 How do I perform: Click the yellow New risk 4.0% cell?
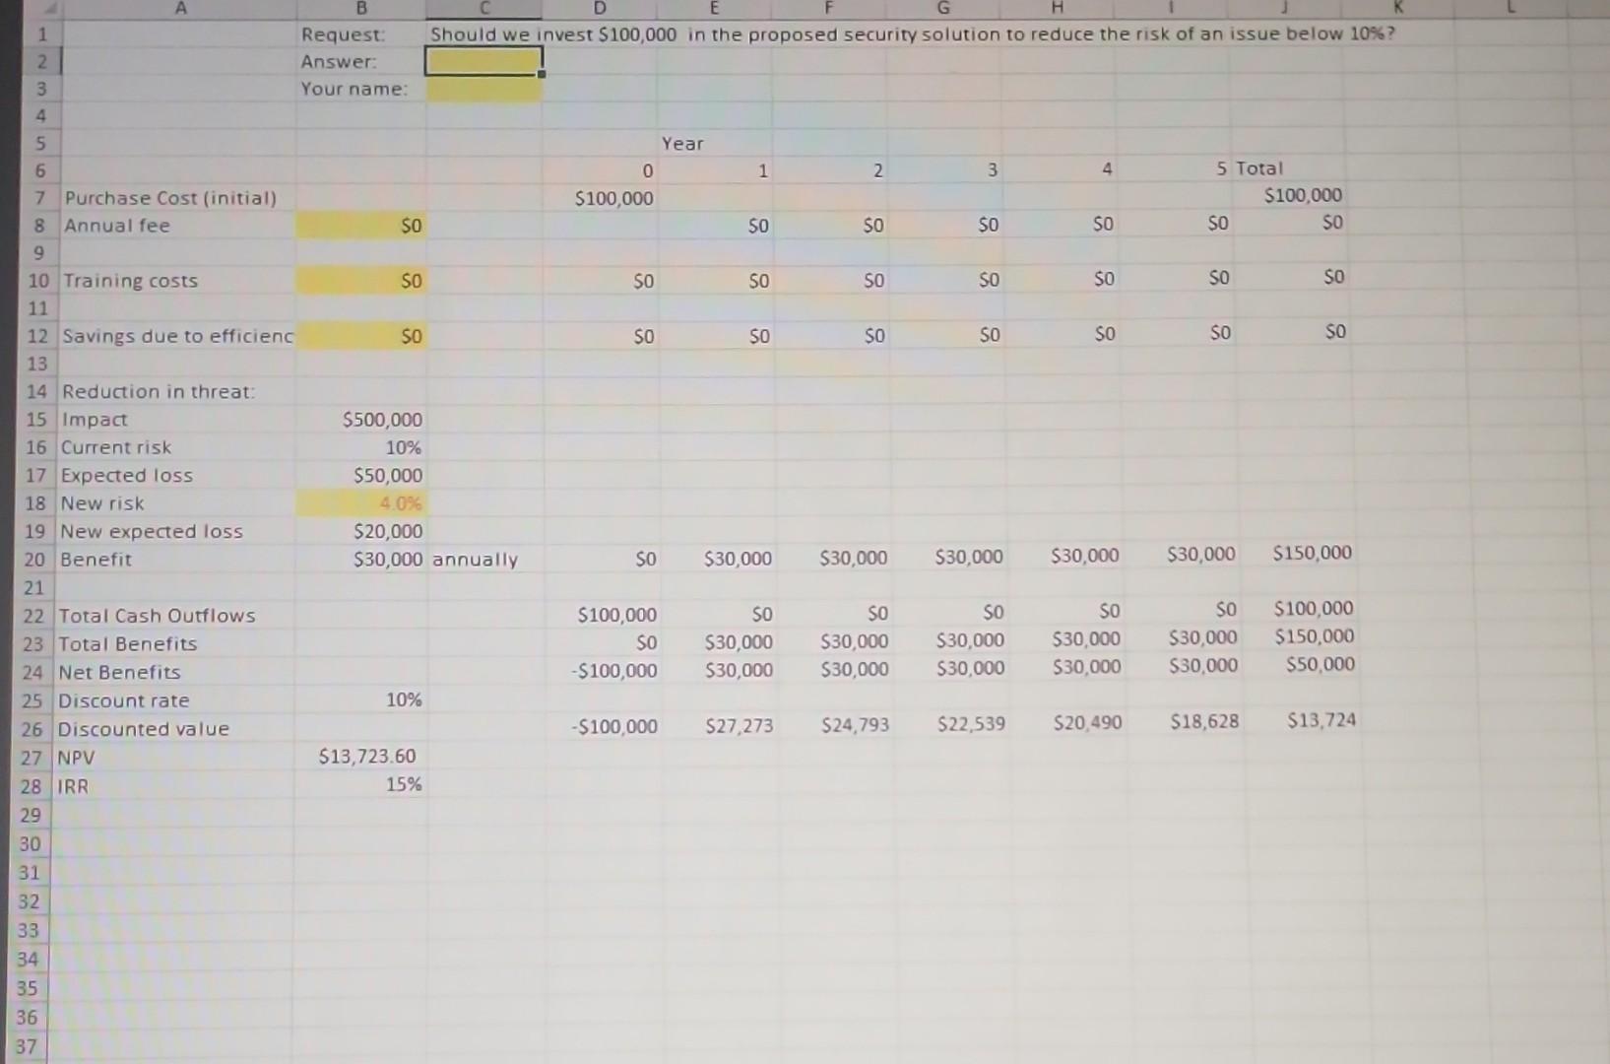[361, 502]
